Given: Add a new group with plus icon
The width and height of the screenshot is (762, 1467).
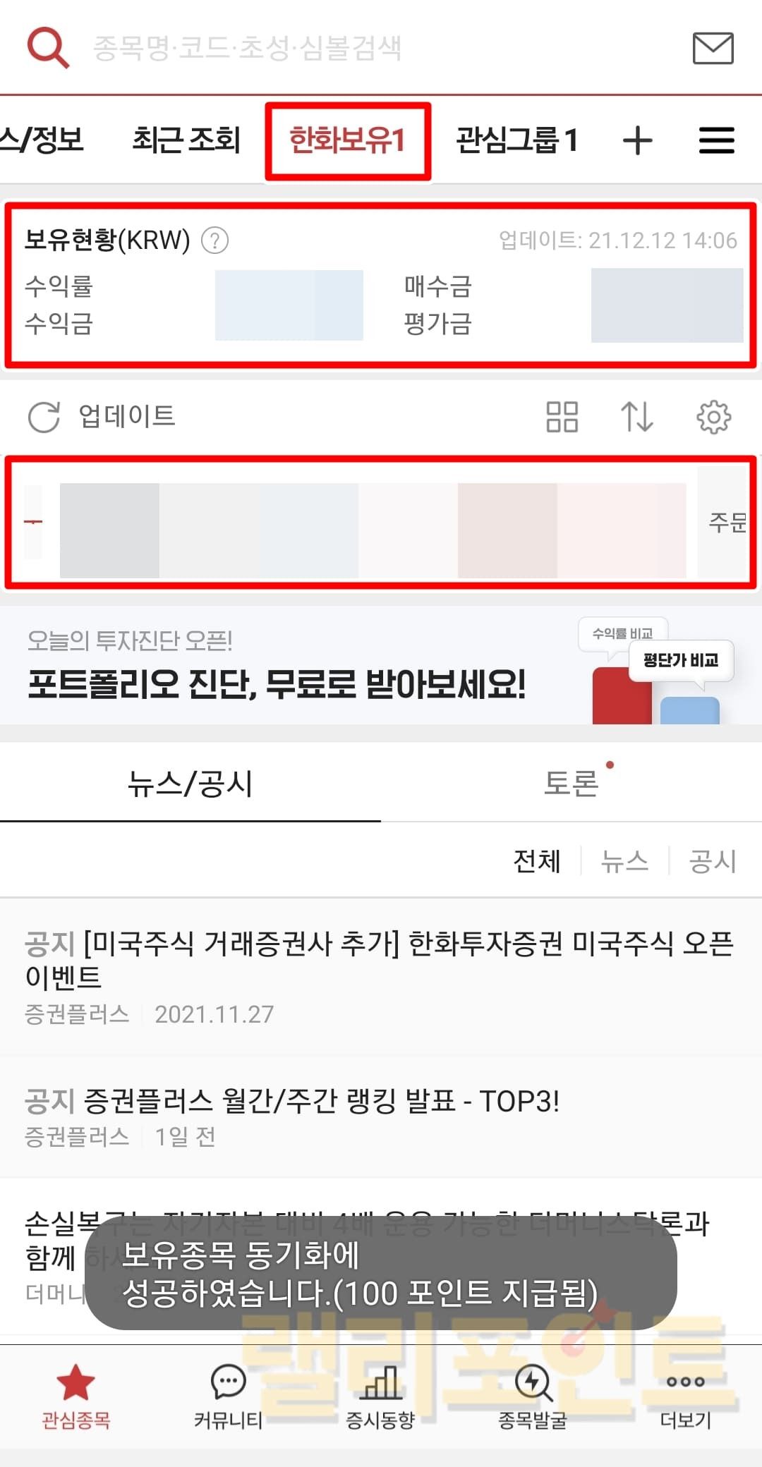Looking at the screenshot, I should pyautogui.click(x=638, y=140).
